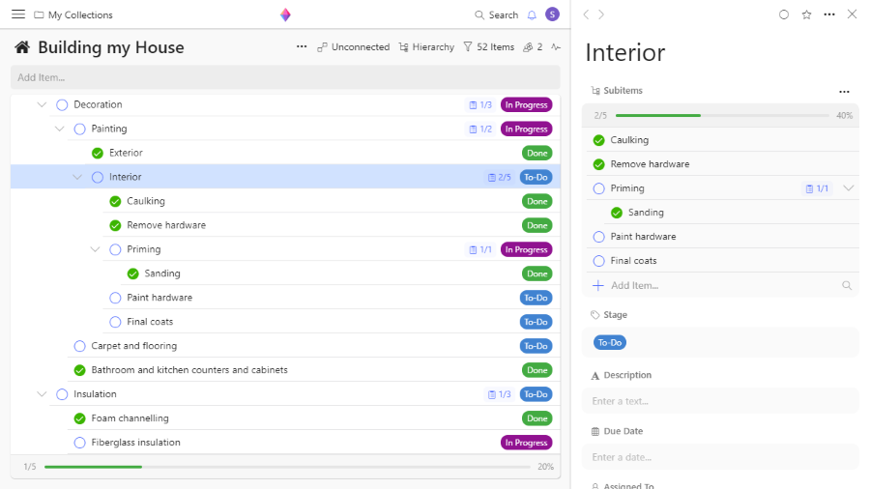Check off Final coats in the list

[x=115, y=322]
